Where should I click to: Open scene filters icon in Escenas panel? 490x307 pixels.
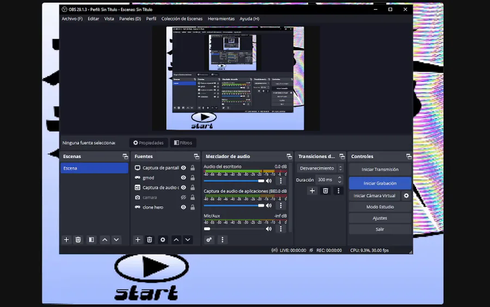coord(91,240)
